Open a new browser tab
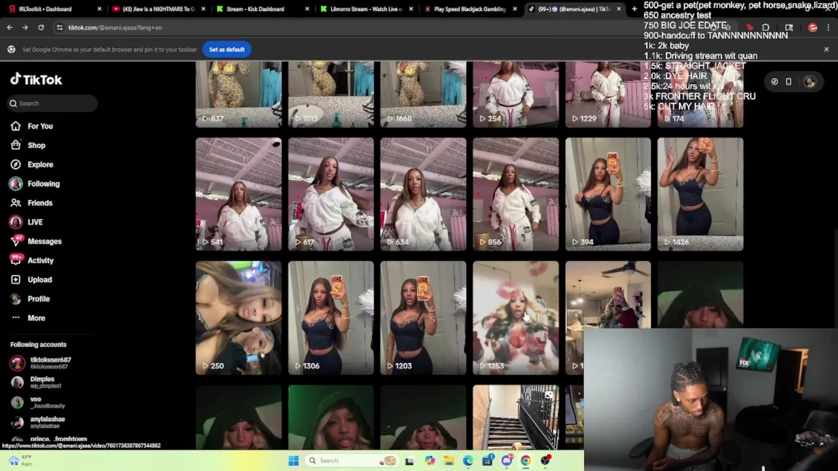The width and height of the screenshot is (838, 471). [x=634, y=9]
